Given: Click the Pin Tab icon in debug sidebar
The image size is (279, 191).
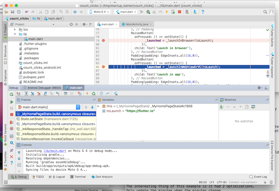Looking at the screenshot, I should pyautogui.click(x=12, y=150).
